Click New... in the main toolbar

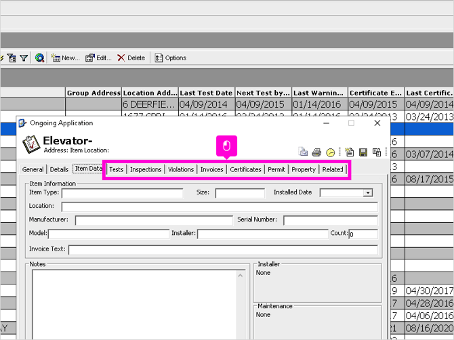[66, 58]
